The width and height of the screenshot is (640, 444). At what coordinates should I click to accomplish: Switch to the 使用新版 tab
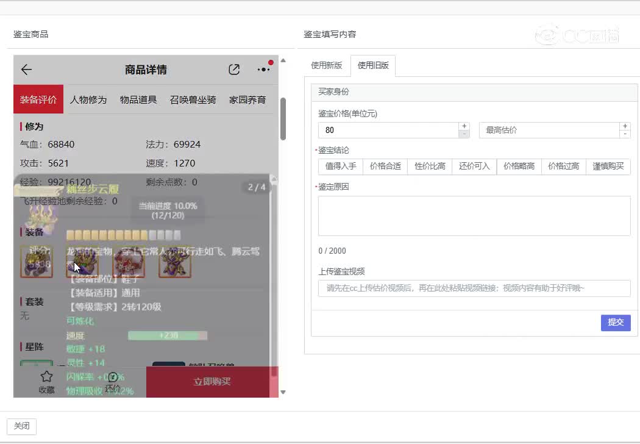(327, 66)
